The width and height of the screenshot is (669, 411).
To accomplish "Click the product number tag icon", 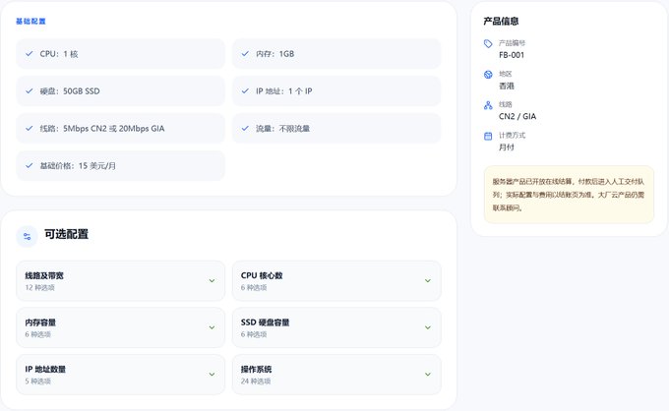I will tap(488, 43).
